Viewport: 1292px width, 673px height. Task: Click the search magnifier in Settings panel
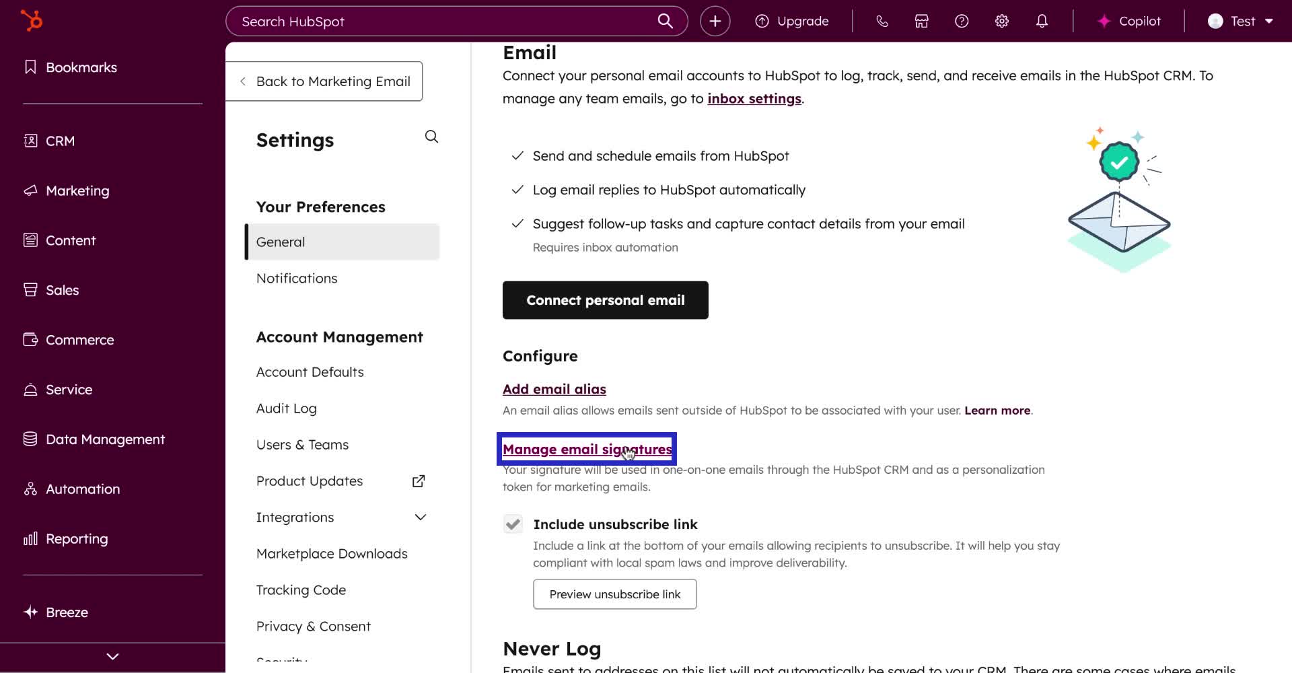point(431,137)
